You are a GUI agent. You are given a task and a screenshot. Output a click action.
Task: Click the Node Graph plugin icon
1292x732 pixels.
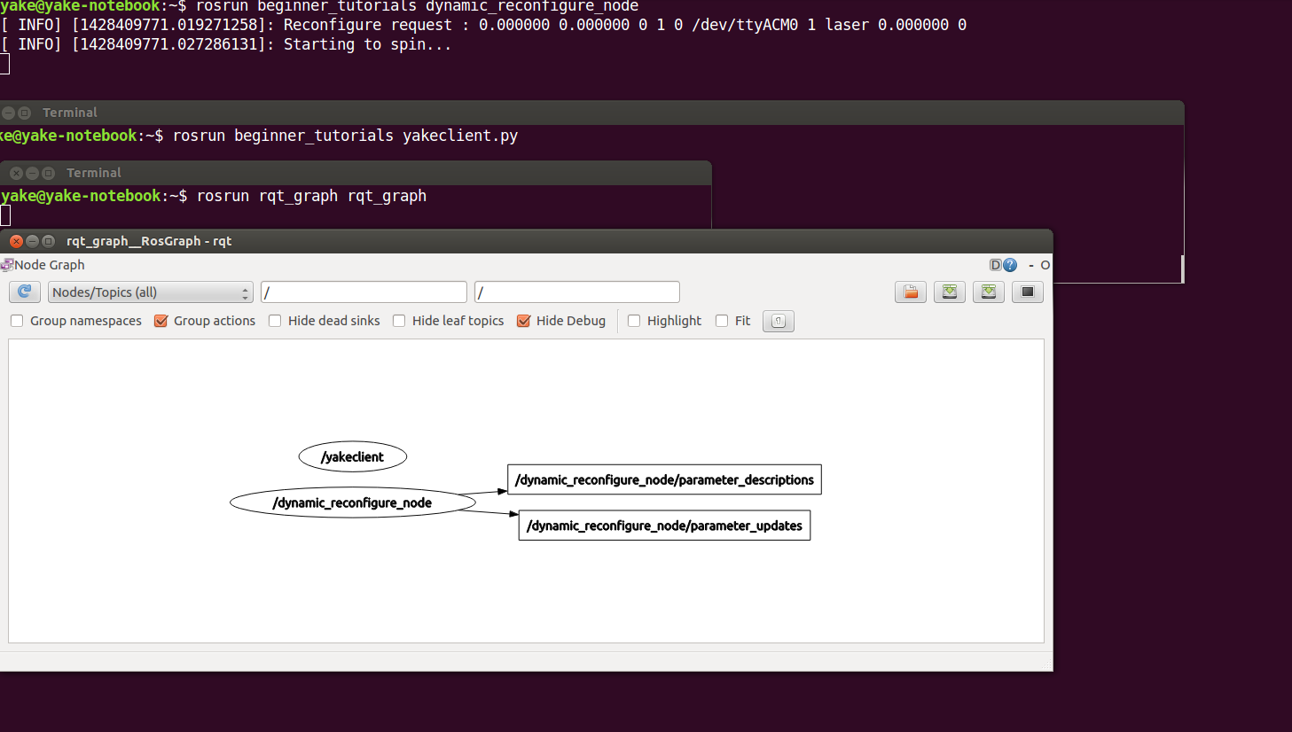[6, 265]
